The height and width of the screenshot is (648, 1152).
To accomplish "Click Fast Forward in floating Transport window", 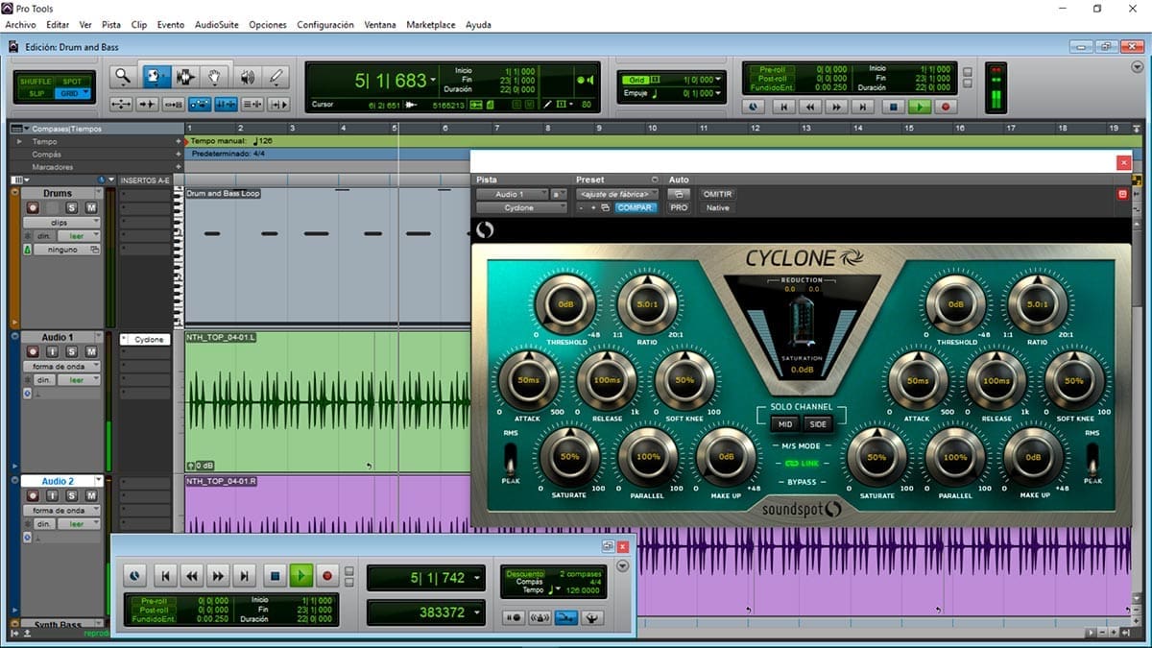I will [219, 576].
